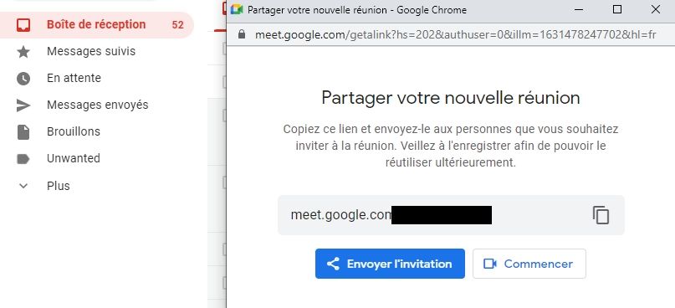Click the clock icon for En attente
The height and width of the screenshot is (308, 675).
pyautogui.click(x=23, y=79)
